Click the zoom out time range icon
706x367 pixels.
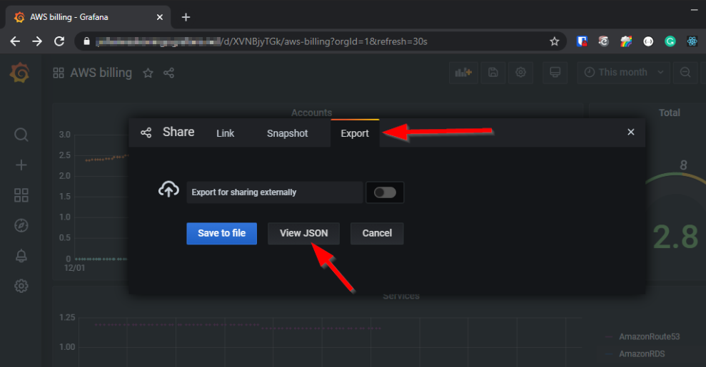[685, 72]
